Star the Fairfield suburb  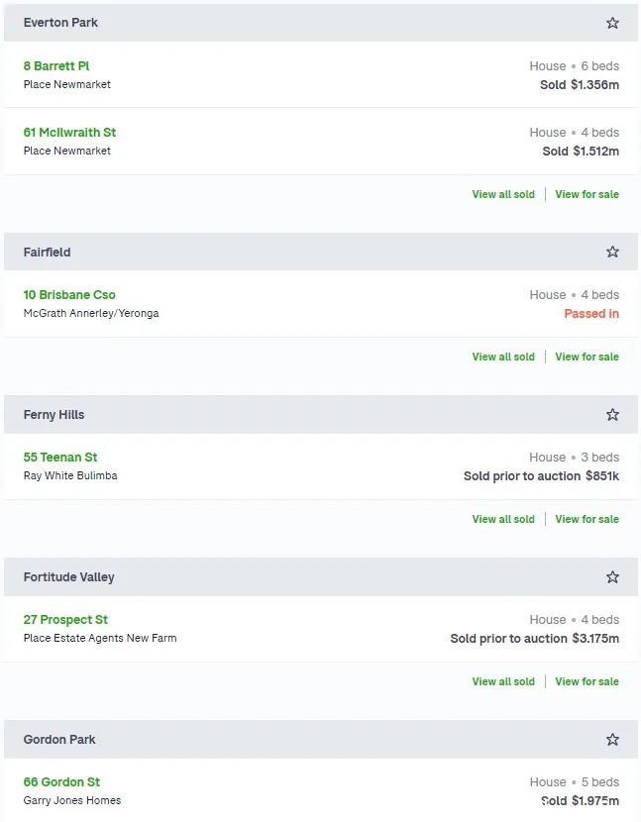(x=612, y=252)
